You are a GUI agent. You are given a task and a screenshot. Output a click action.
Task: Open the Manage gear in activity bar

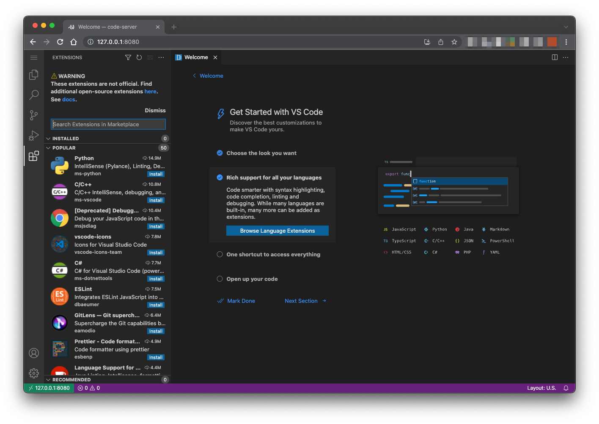(34, 373)
